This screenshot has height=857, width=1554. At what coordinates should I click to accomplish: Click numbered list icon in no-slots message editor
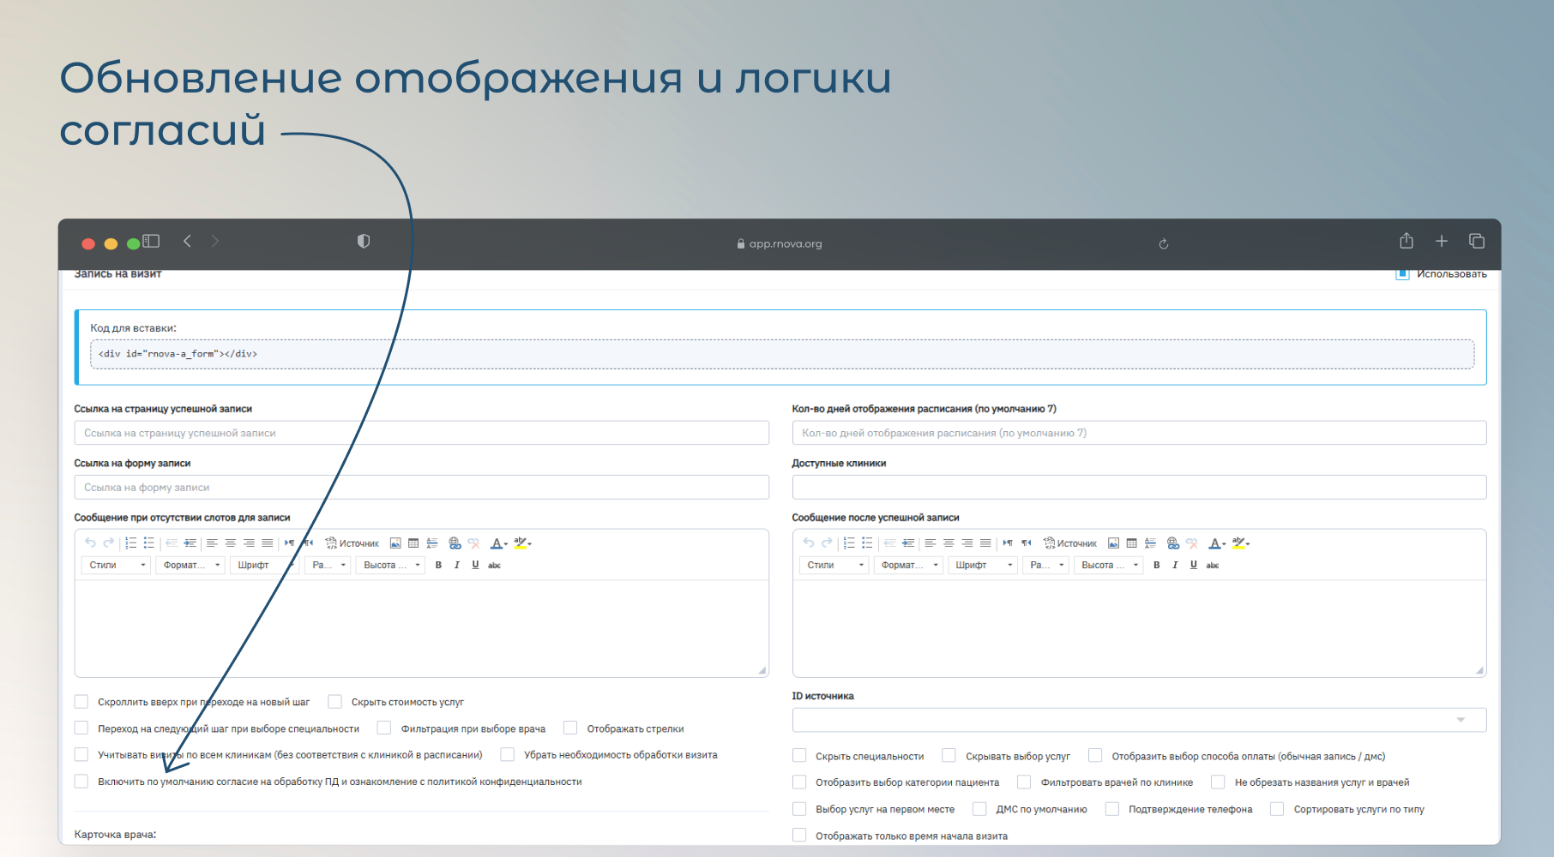[x=130, y=543]
